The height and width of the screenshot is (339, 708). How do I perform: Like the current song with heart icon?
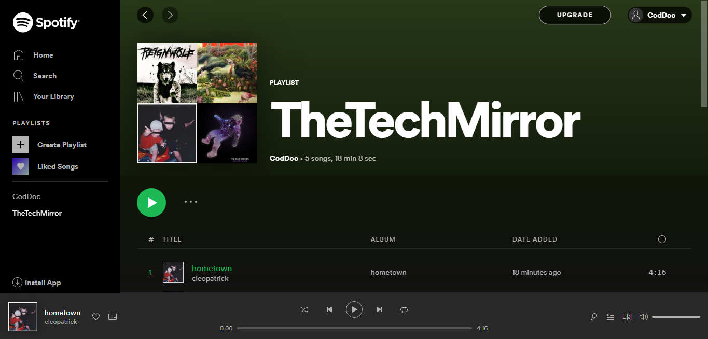pos(96,317)
